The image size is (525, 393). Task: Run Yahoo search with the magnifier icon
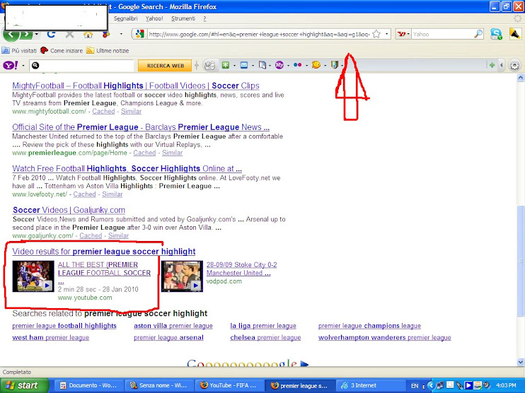tap(478, 34)
